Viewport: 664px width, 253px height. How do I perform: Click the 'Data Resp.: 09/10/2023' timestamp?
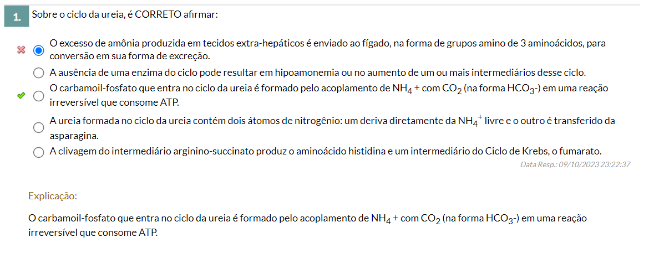click(x=575, y=164)
